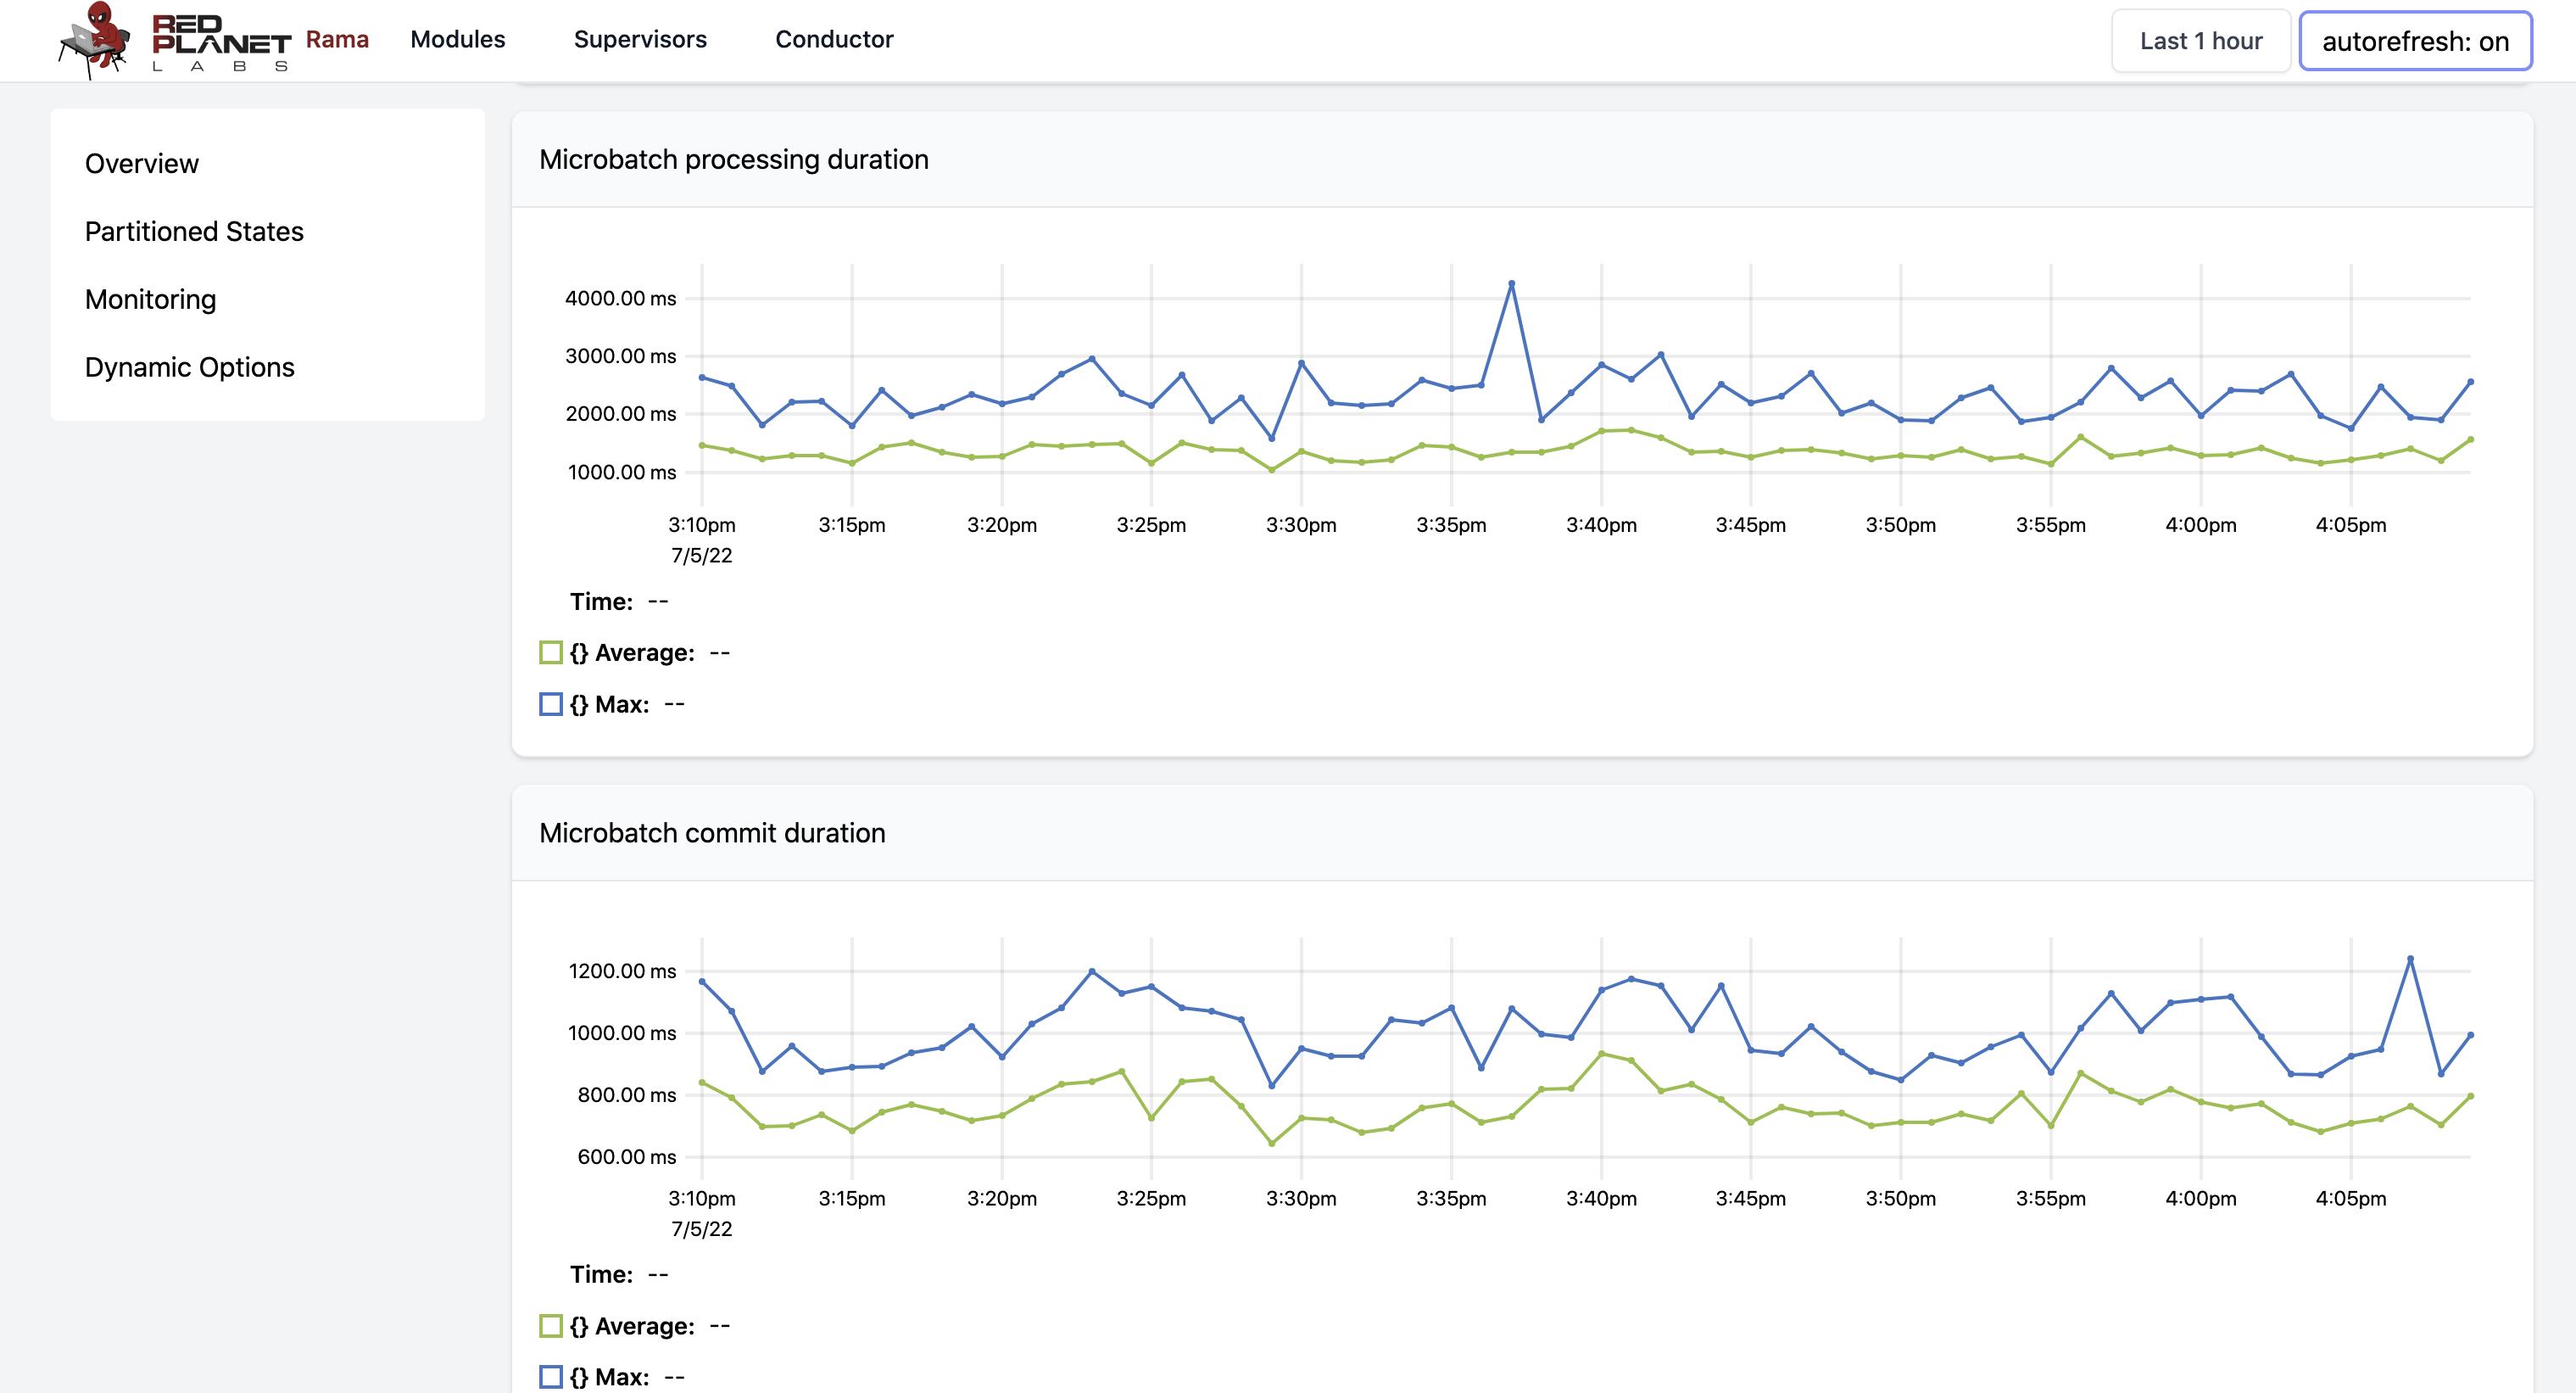
Task: Click the Modules menu icon
Action: pyautogui.click(x=458, y=37)
